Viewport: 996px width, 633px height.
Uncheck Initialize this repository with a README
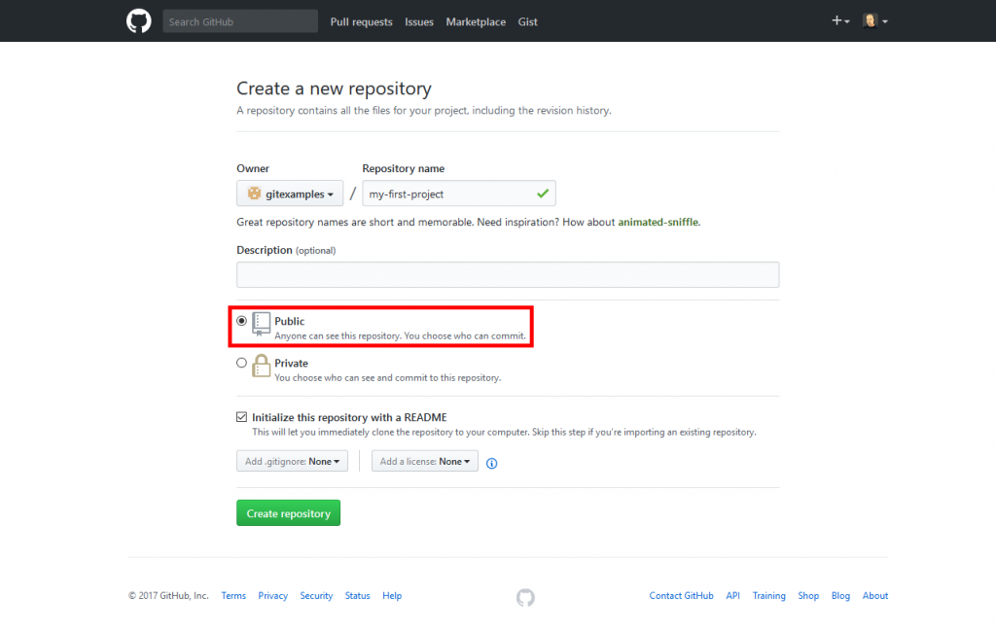[x=241, y=416]
